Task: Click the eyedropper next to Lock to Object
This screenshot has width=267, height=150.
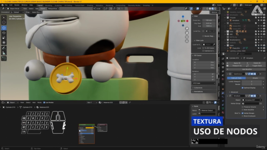Action: [214, 45]
